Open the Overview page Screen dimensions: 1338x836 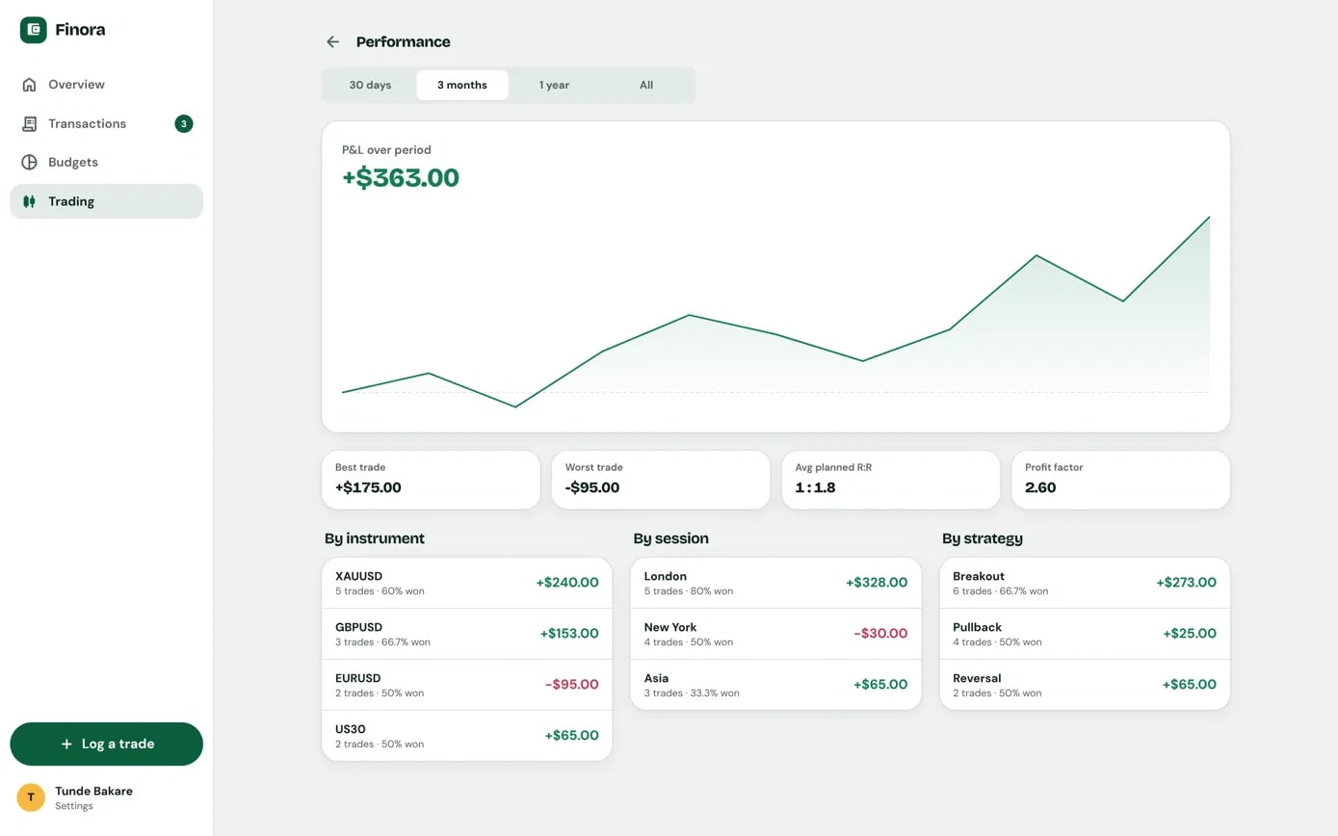pos(106,85)
